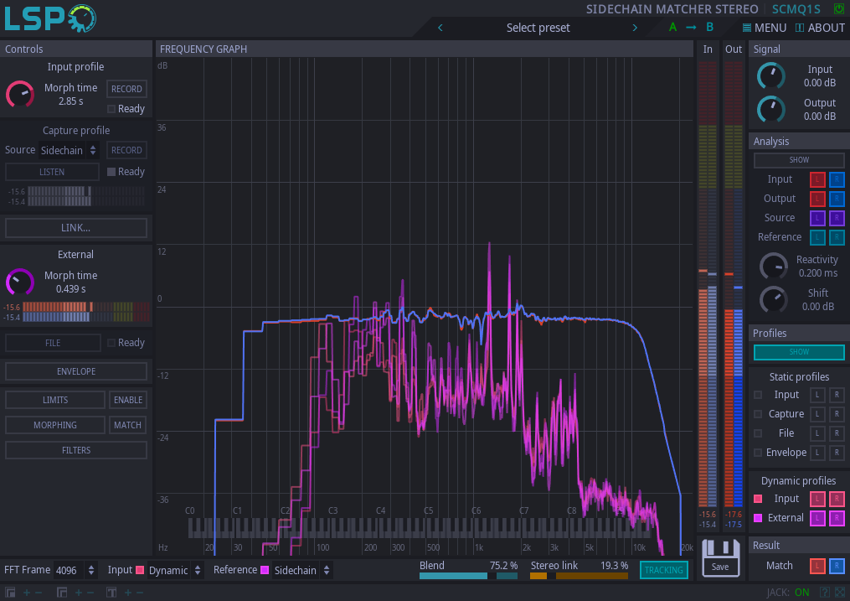Click the ENABLE button next to LIMITS
This screenshot has width=850, height=601.
click(128, 400)
